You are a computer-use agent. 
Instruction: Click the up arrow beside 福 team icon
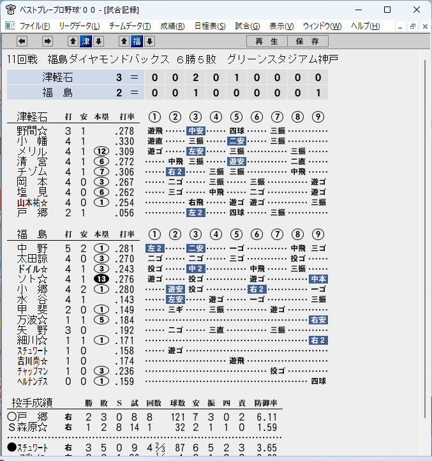124,42
